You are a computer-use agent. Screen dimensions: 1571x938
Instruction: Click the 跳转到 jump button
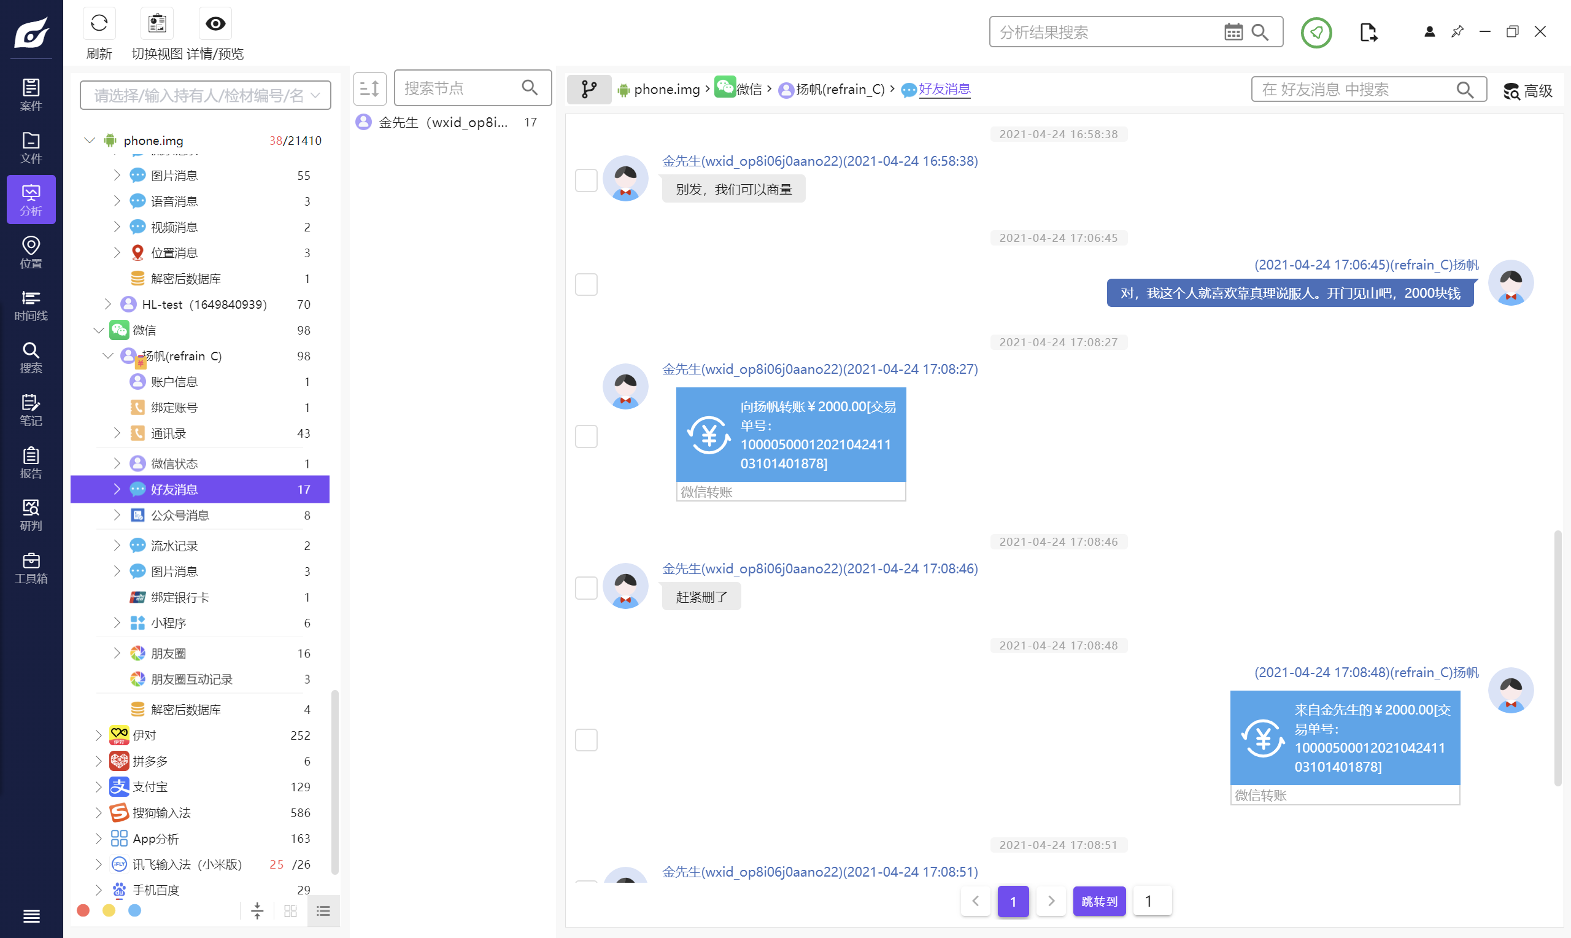point(1098,901)
